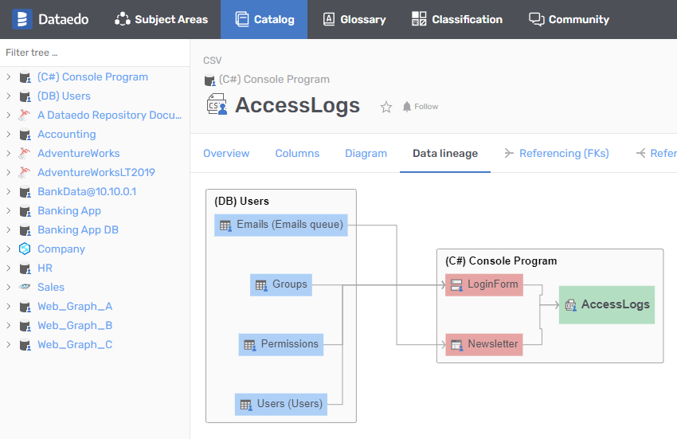Follow the AccessLogs object
This screenshot has height=439, width=677.
[421, 107]
